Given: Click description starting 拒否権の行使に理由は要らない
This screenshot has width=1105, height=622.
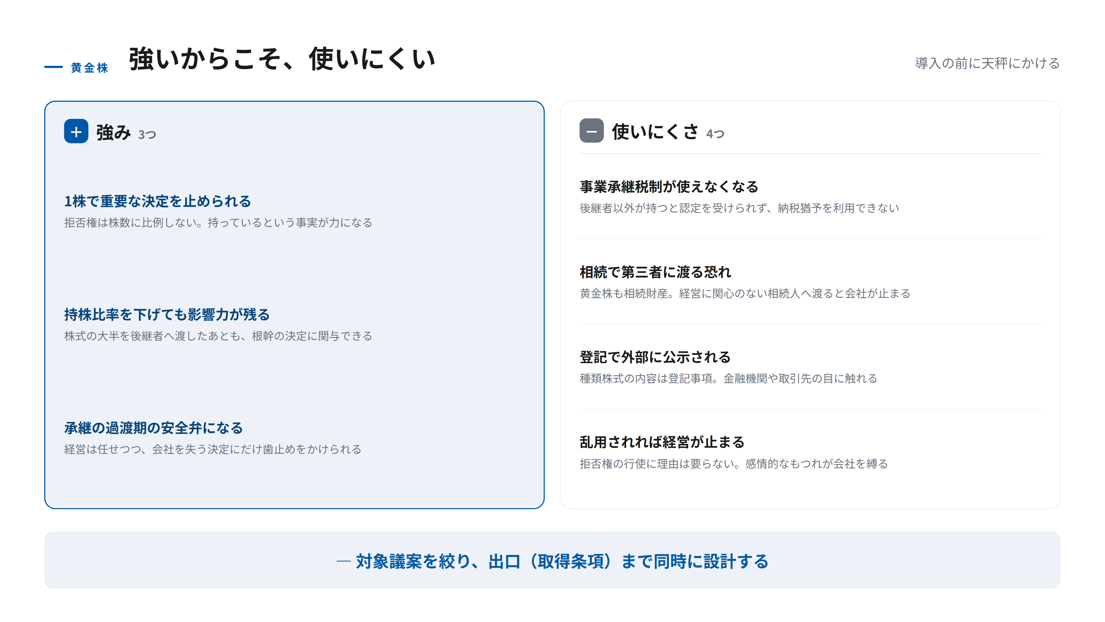Looking at the screenshot, I should (x=733, y=464).
